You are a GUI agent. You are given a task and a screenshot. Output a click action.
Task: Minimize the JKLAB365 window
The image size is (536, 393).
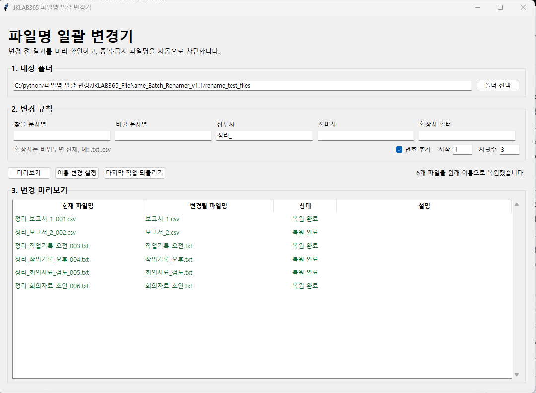478,7
